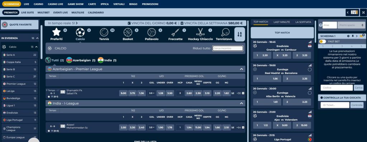Select the Basket sport icon

click(x=128, y=32)
